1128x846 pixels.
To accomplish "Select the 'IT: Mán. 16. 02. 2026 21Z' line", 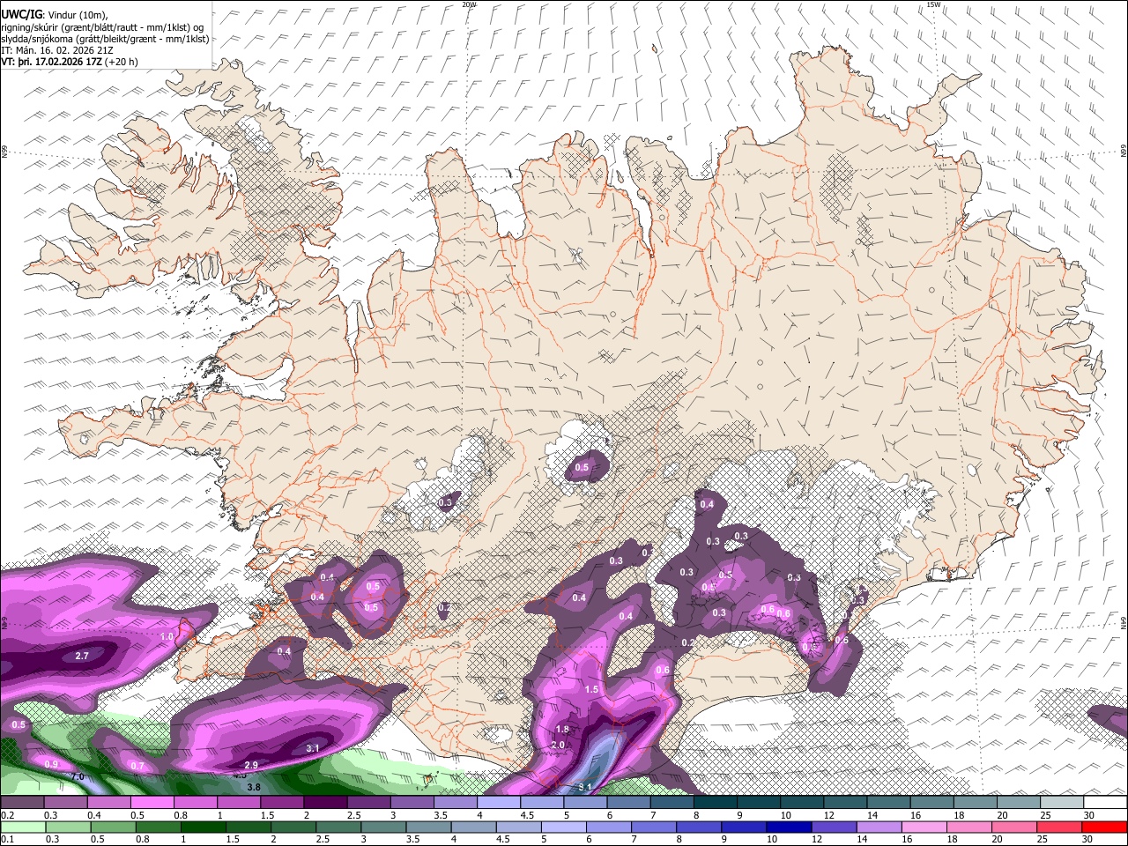I will coord(57,50).
